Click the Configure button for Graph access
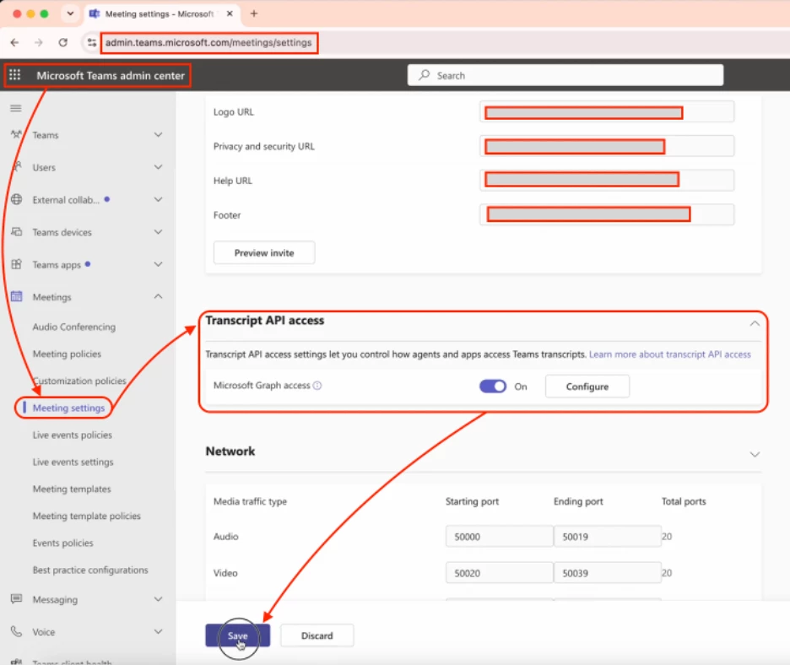Viewport: 790px width, 665px height. pyautogui.click(x=587, y=387)
